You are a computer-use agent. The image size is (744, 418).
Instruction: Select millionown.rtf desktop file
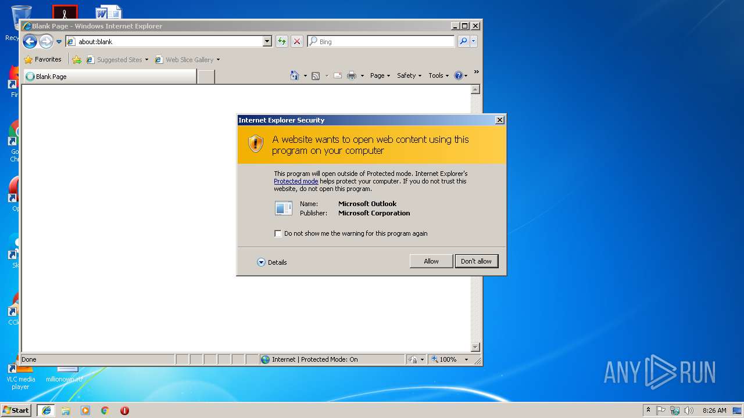[65, 374]
